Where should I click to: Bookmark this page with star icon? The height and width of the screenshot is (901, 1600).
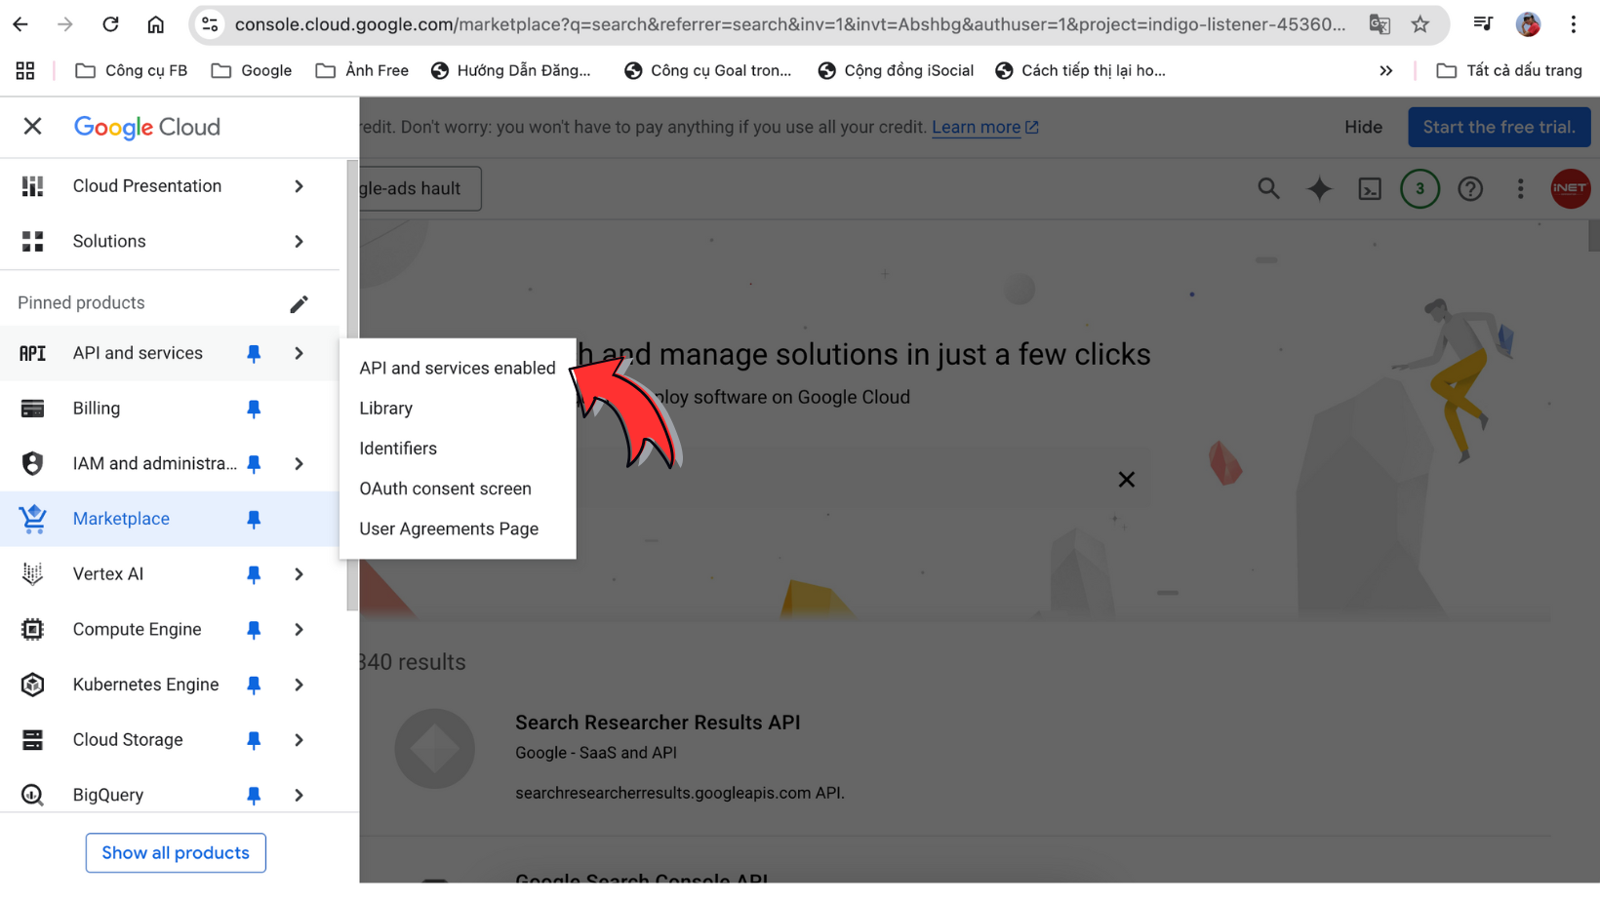(x=1420, y=24)
